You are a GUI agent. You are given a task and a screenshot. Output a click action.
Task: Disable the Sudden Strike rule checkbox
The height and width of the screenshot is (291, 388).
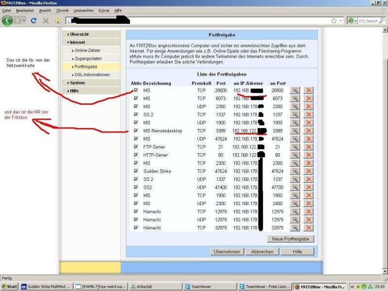click(x=136, y=171)
